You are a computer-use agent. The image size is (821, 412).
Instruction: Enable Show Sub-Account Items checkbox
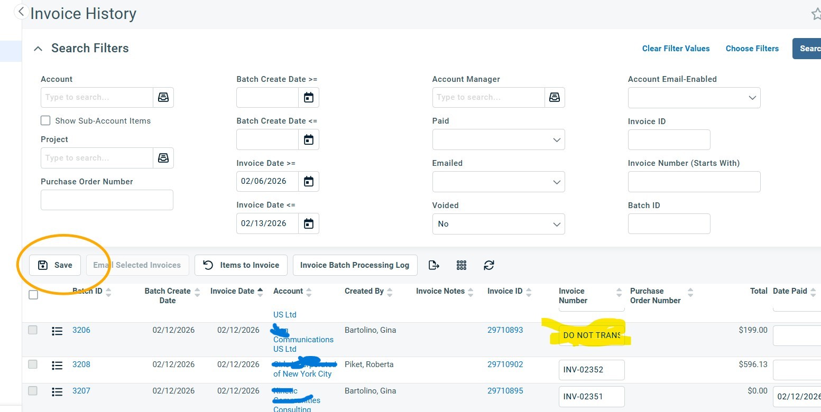pos(45,121)
